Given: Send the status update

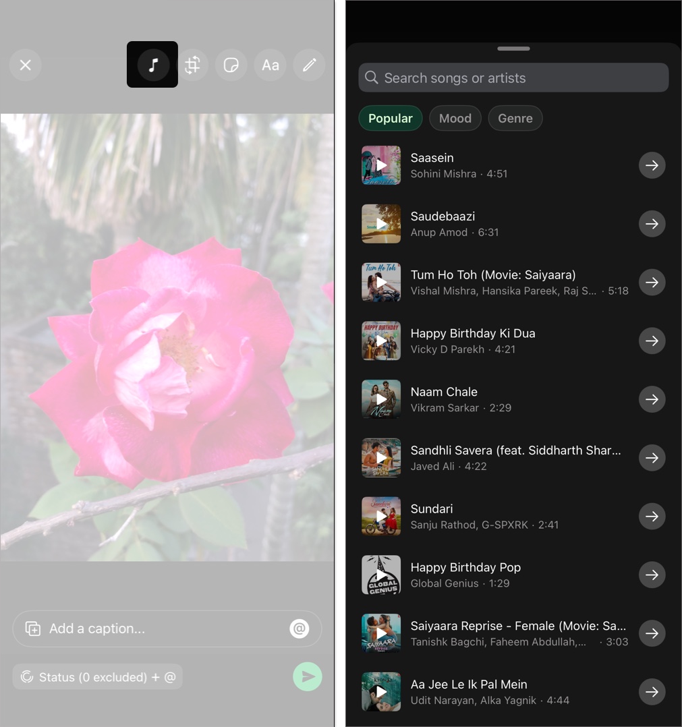Looking at the screenshot, I should click(308, 676).
